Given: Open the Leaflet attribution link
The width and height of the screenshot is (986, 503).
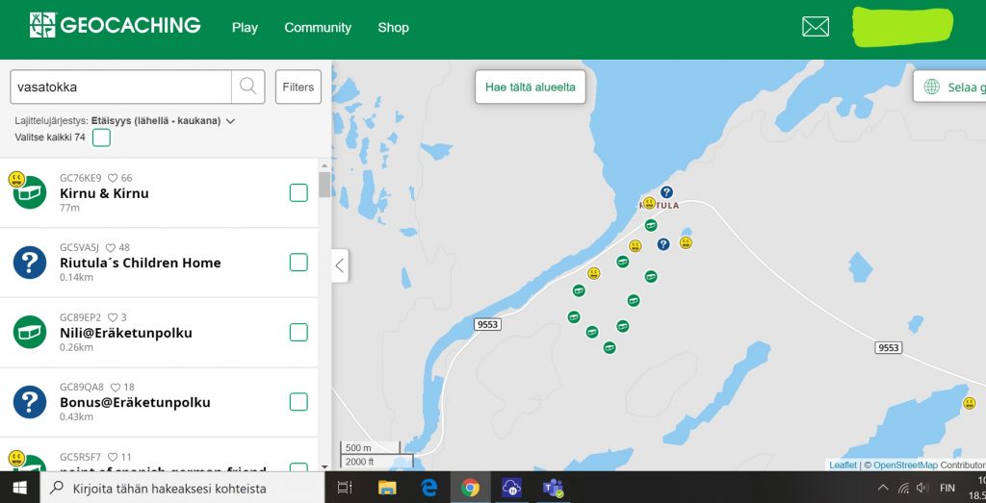Looking at the screenshot, I should (843, 465).
